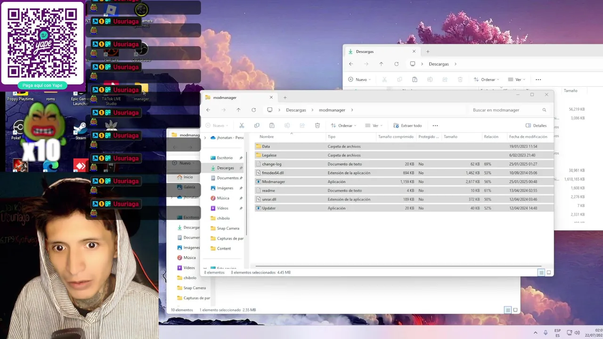
Task: Open Ordenar dropdown in modmanager window
Action: [x=343, y=126]
